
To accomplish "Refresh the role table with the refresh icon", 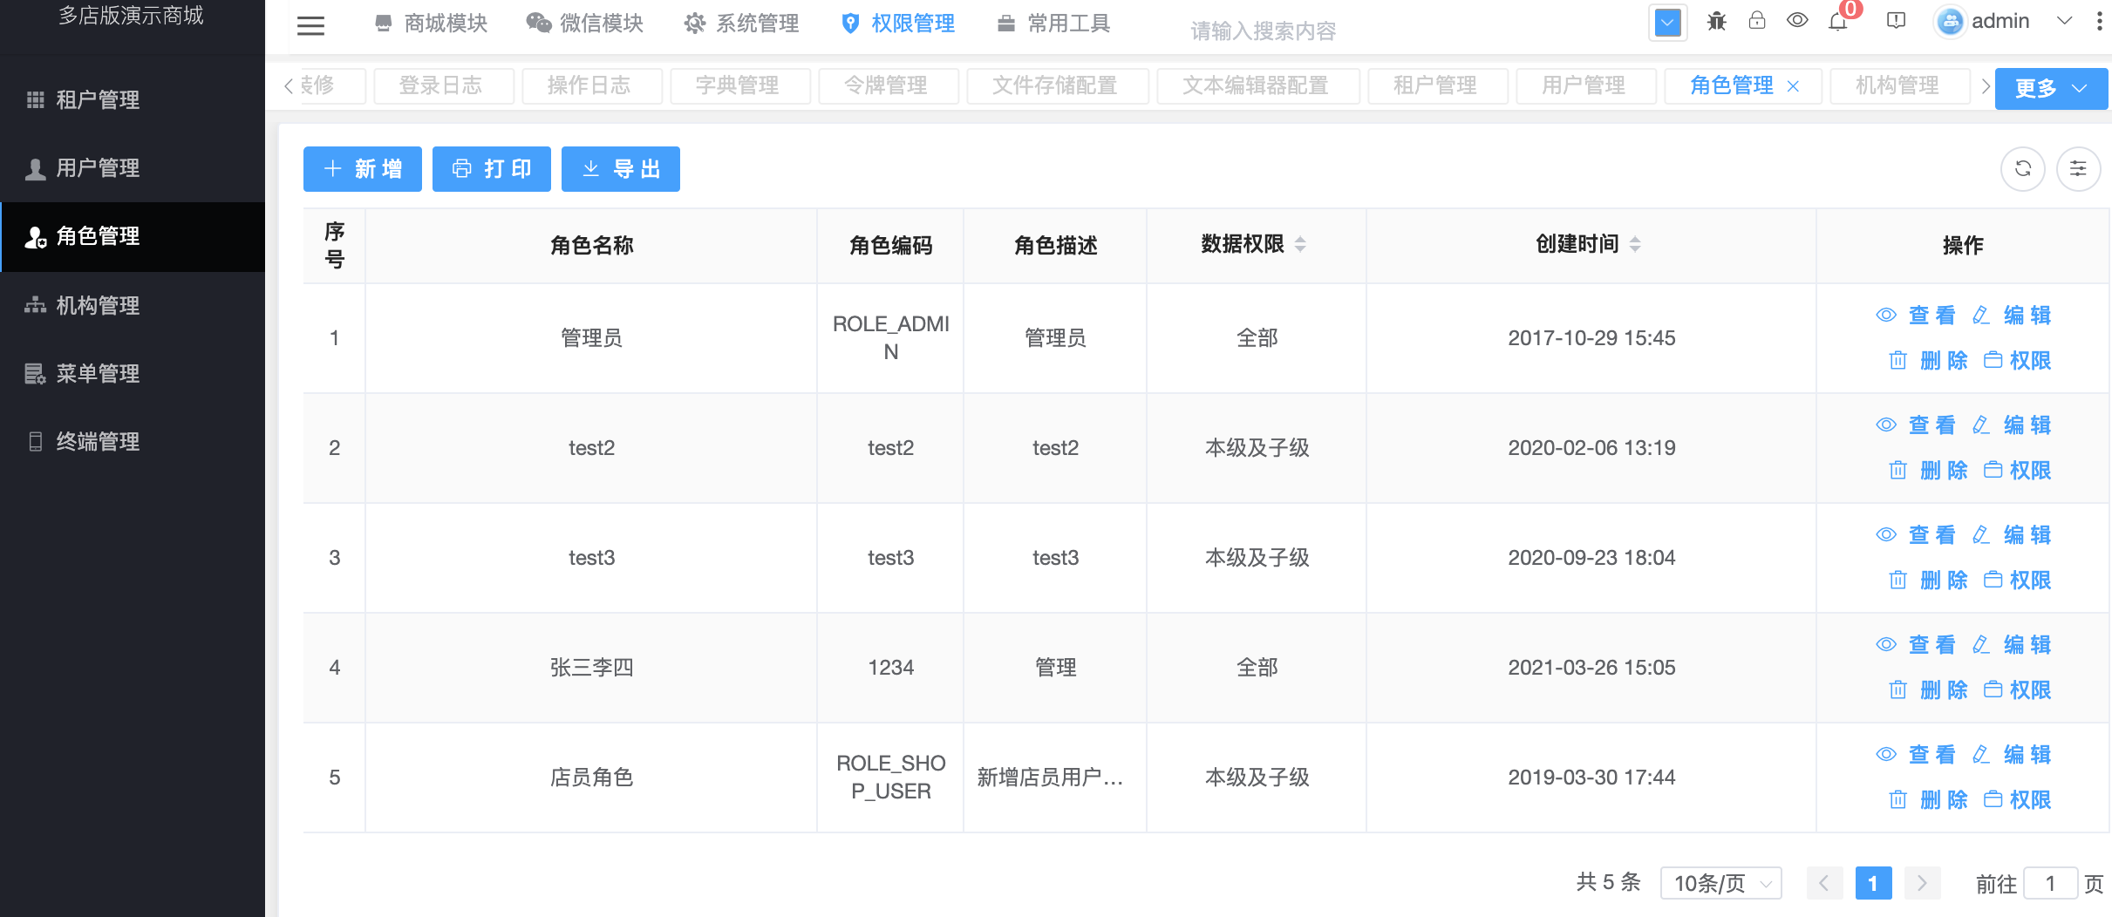I will pos(2023,168).
